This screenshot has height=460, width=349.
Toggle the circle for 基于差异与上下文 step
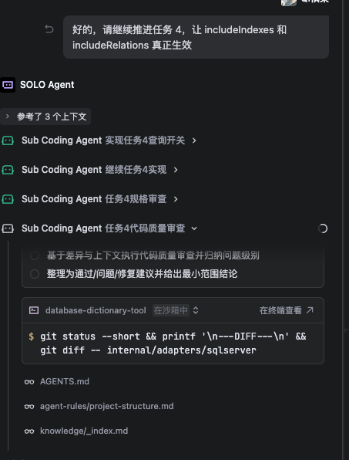(x=35, y=255)
